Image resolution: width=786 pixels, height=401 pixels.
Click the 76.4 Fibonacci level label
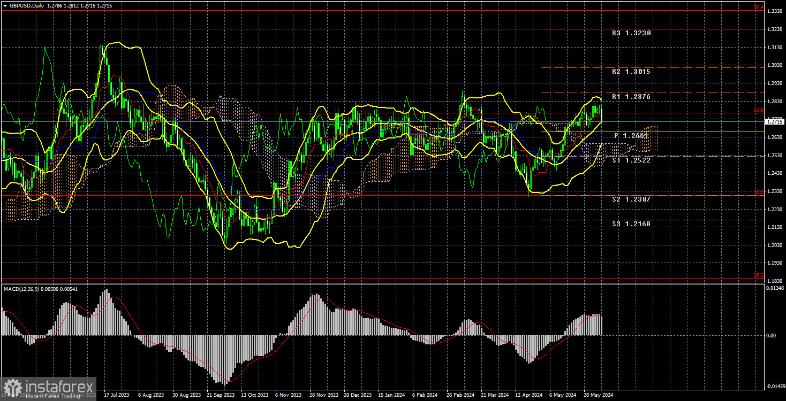pos(759,7)
